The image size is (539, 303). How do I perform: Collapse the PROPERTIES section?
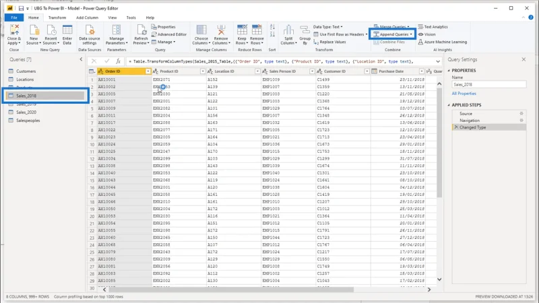449,71
